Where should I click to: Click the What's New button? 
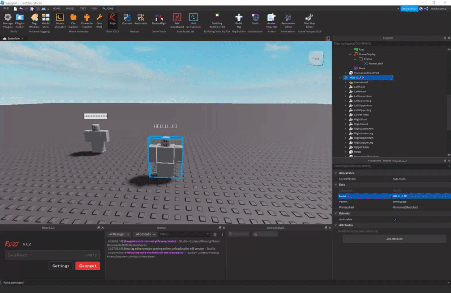click(x=410, y=9)
